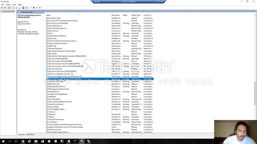Open taskbar Search magnifier
Image resolution: width=257 pixels, height=144 pixels.
10,141
